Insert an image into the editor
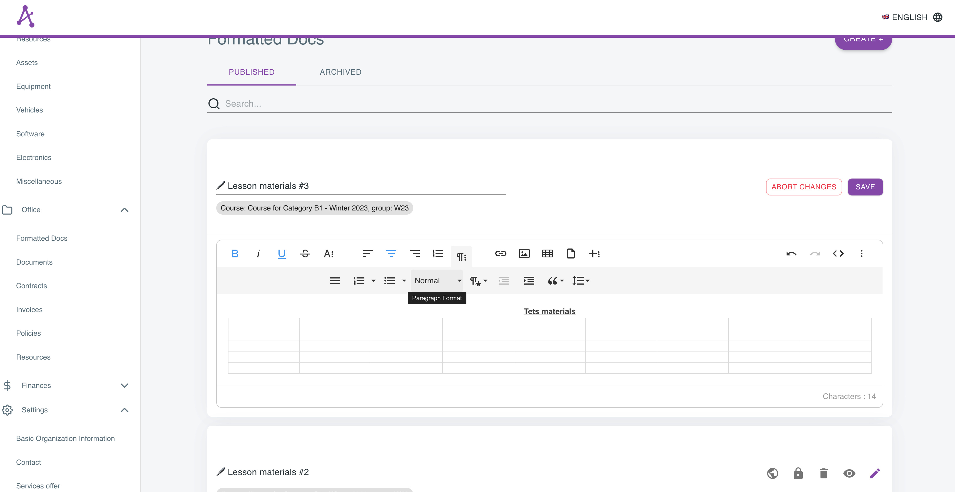Screen dimensions: 955x492 524,253
